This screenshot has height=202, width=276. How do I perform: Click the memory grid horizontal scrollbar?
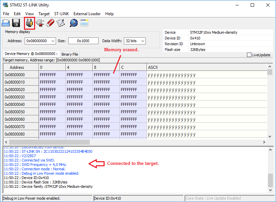(47, 142)
